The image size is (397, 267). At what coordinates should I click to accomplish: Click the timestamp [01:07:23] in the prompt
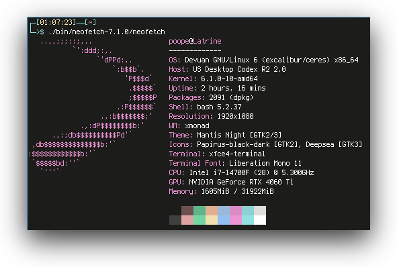click(x=56, y=22)
